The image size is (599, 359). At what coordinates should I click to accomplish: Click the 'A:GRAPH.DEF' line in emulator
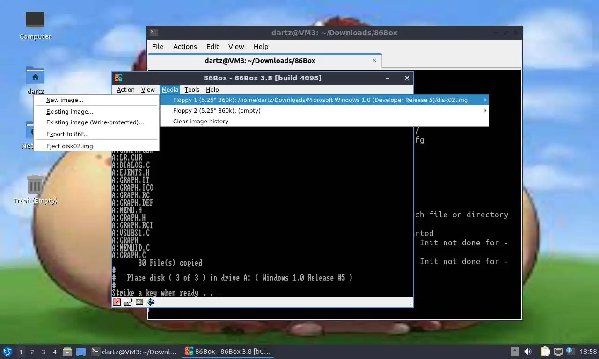coord(133,203)
